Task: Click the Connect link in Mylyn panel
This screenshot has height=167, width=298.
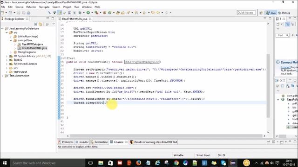Action: click(285, 67)
